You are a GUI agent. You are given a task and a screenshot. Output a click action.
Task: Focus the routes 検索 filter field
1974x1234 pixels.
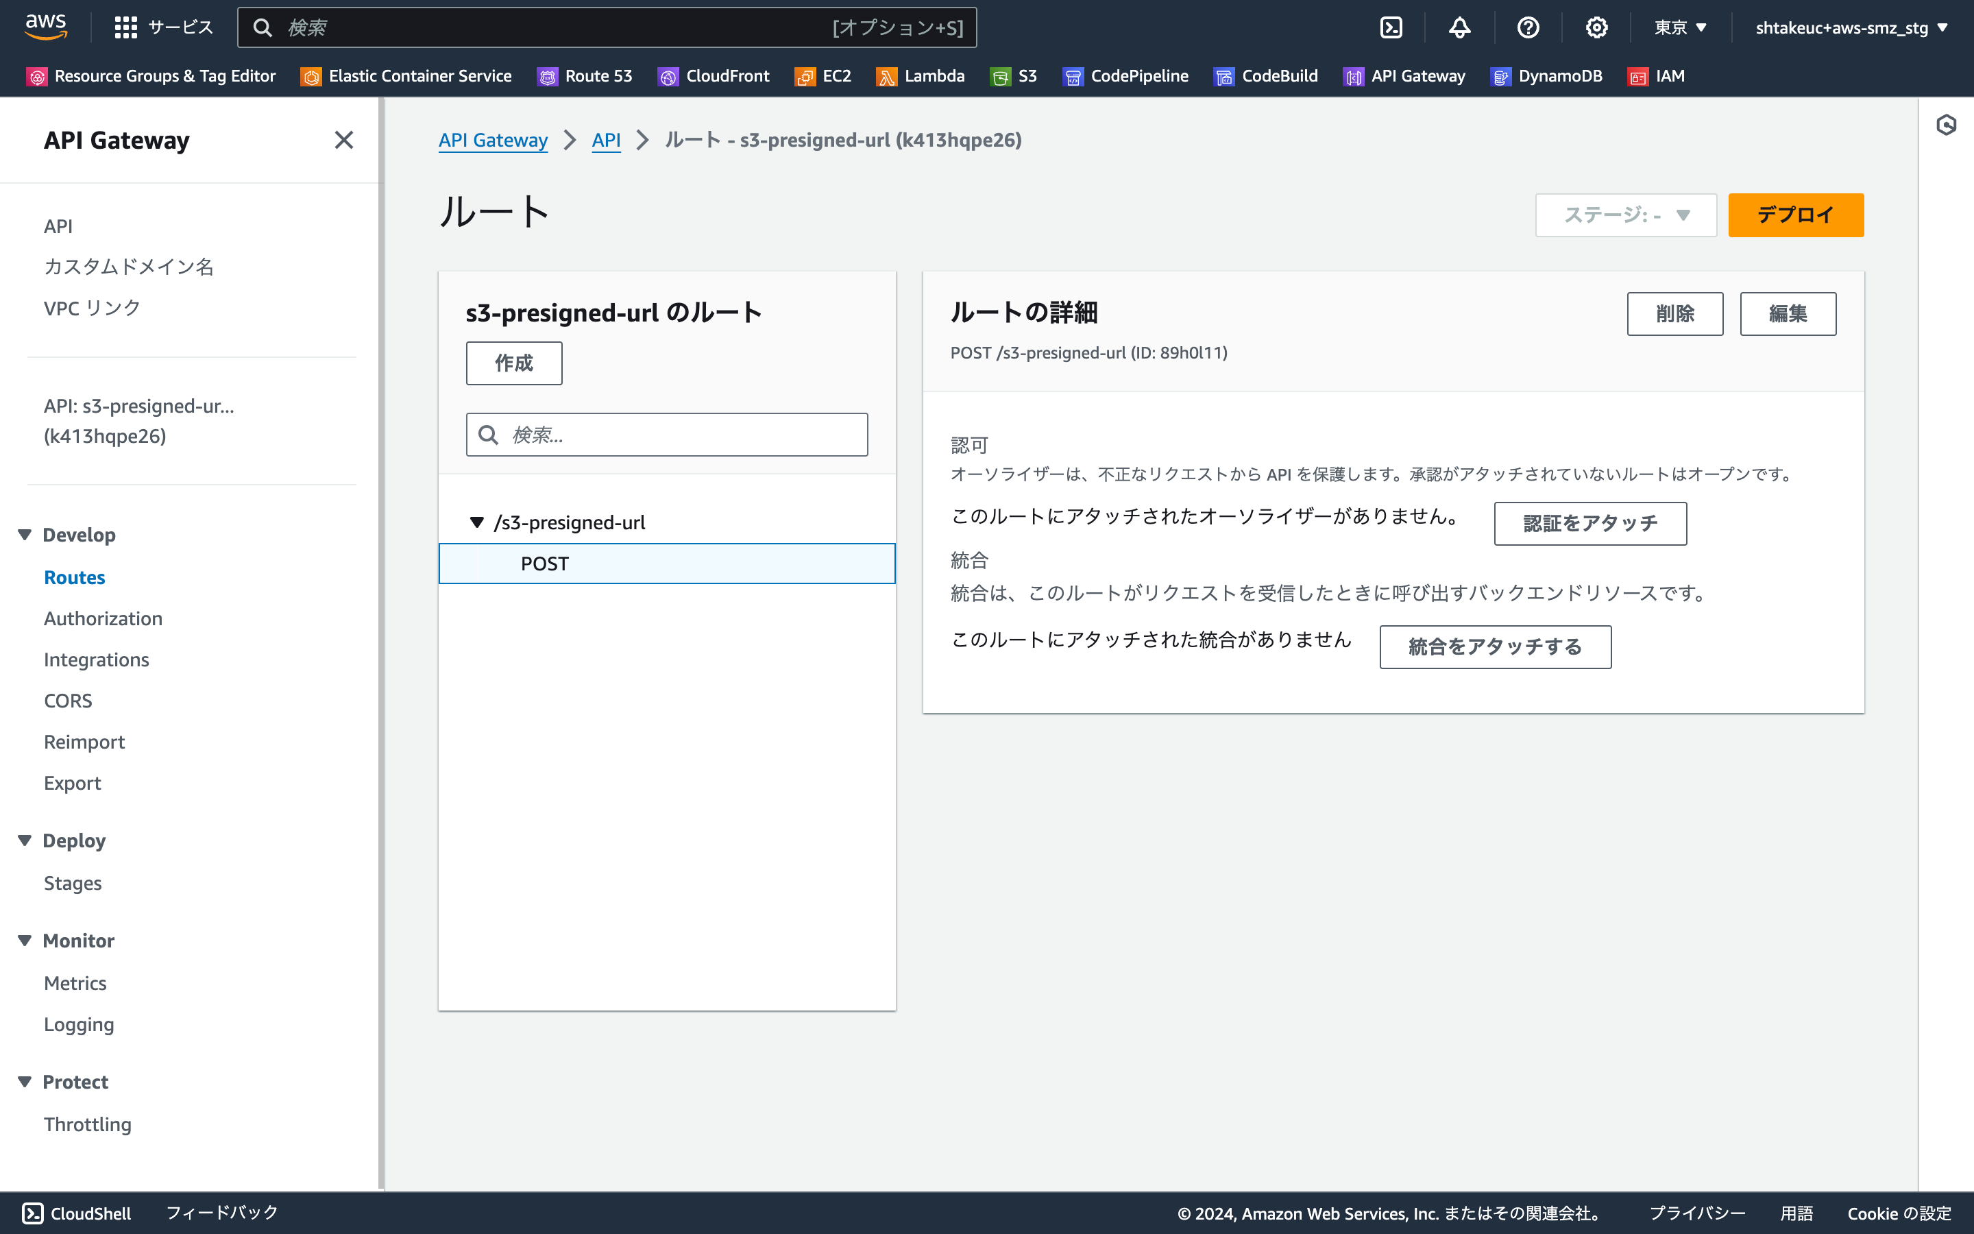(x=666, y=434)
